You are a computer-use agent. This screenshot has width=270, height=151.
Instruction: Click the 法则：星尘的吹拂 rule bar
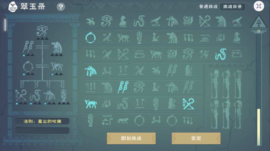42,121
